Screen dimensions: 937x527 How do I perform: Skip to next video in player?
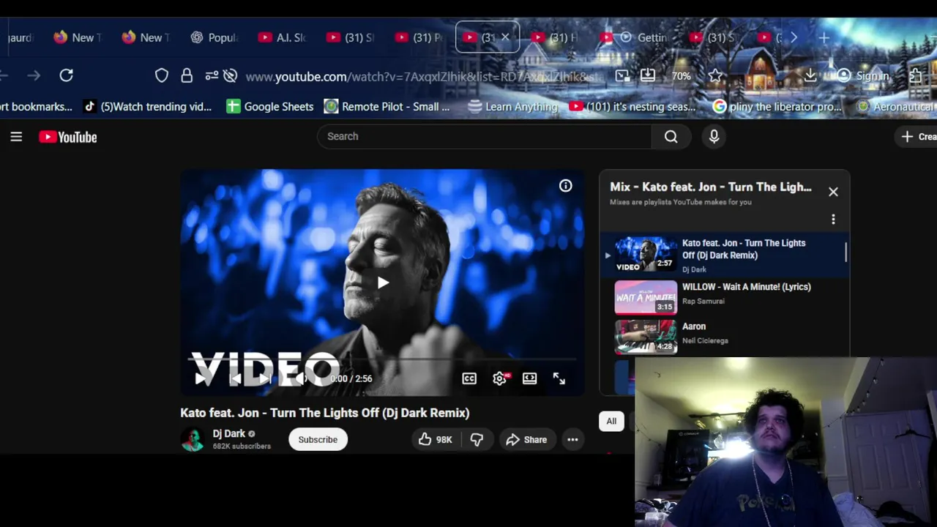tap(266, 378)
